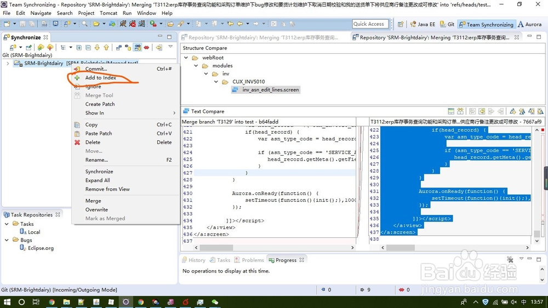
Task: Collapse the modules folder
Action: click(196, 66)
